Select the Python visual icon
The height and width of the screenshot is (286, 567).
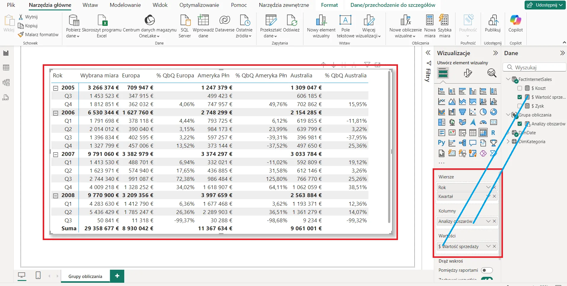(x=441, y=143)
